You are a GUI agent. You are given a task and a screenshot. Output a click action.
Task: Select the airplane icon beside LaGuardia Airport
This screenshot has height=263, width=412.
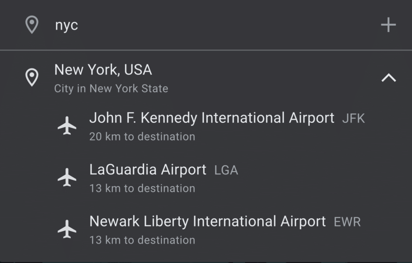coord(68,177)
